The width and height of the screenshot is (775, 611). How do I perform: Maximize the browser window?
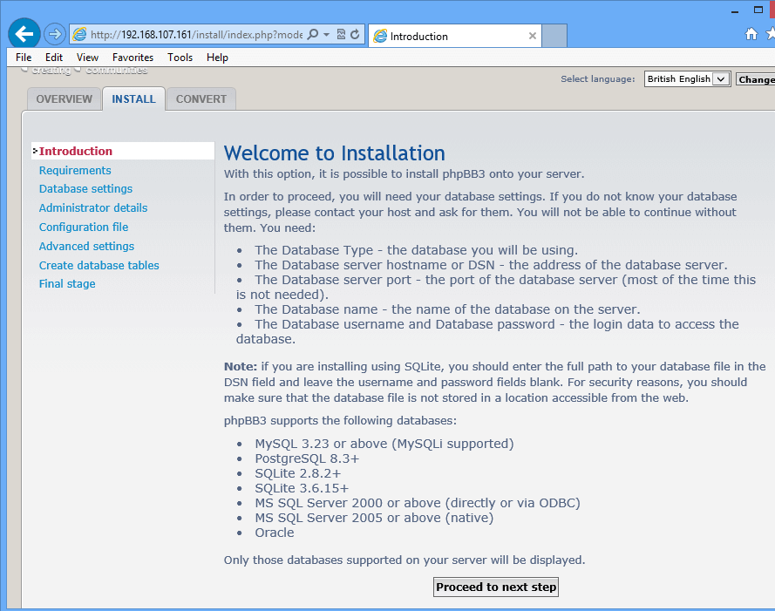758,10
